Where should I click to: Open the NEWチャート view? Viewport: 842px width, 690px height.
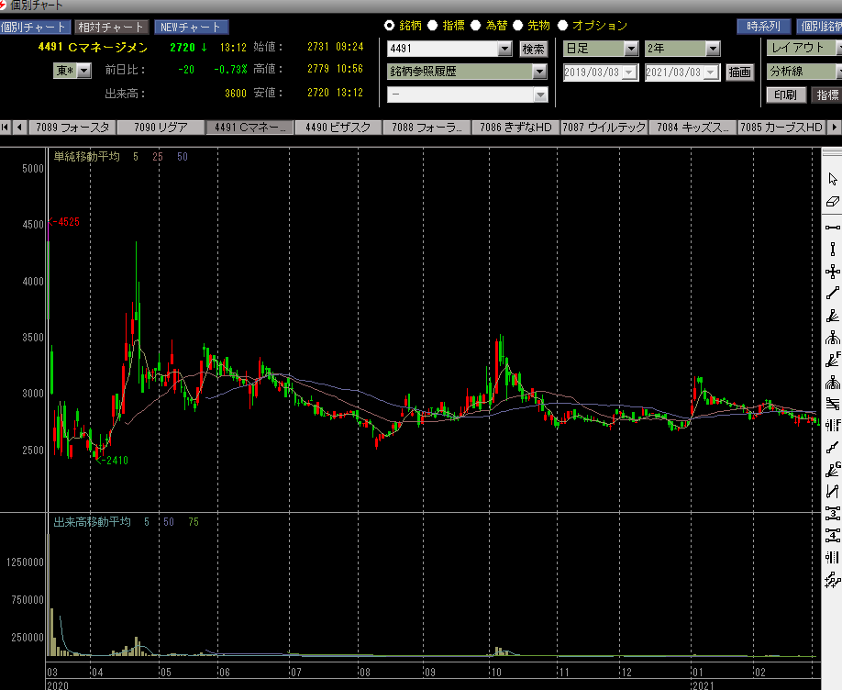pos(191,28)
